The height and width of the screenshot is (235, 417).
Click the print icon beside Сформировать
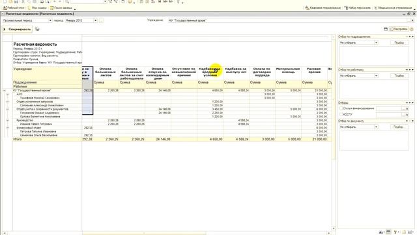click(x=37, y=29)
